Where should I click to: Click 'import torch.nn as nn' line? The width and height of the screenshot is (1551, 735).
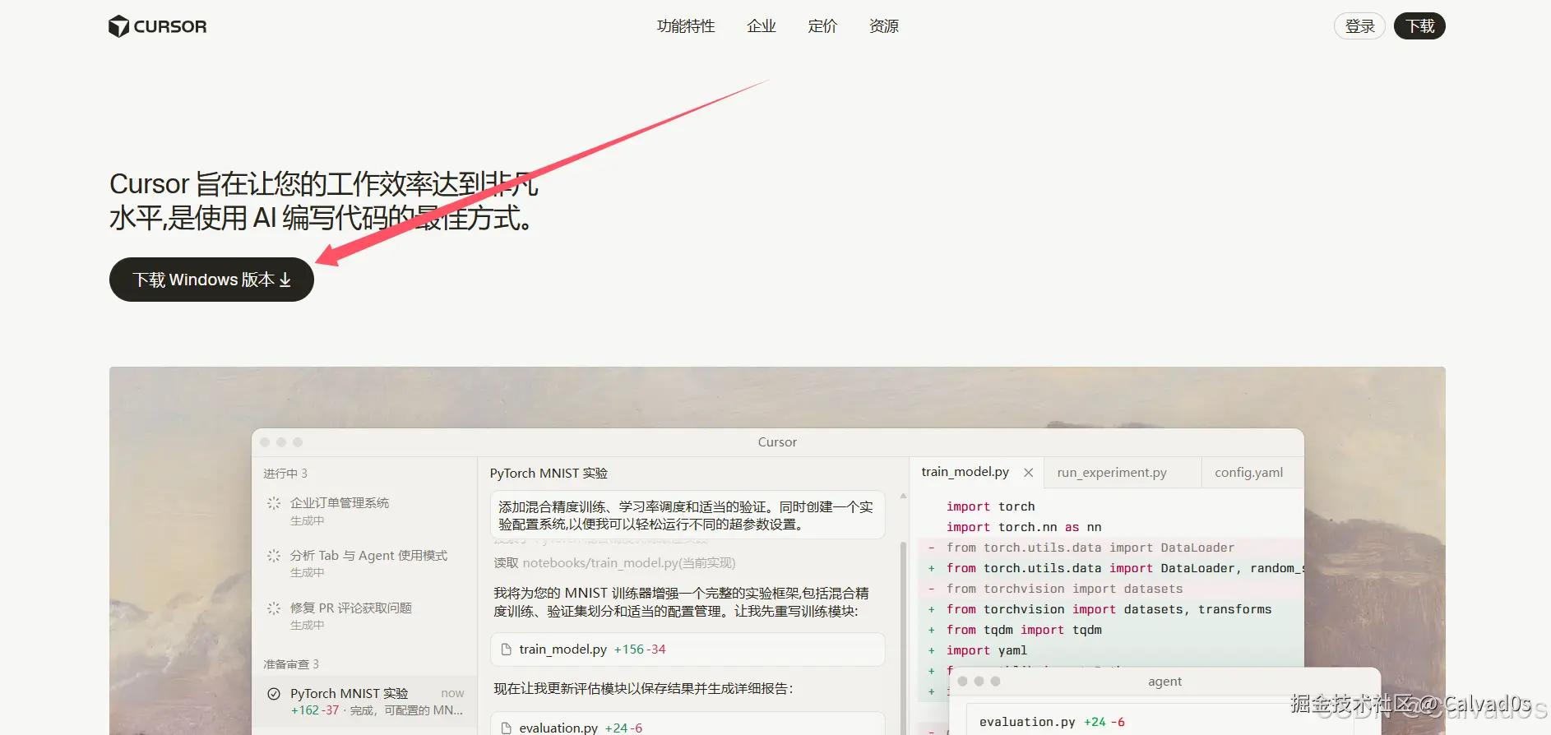click(1024, 527)
